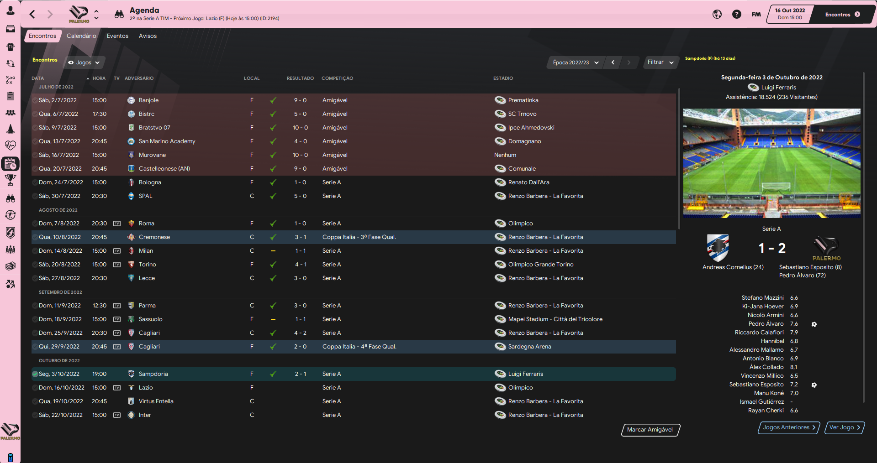Image resolution: width=877 pixels, height=463 pixels.
Task: Open the medical centre heartbeat icon
Action: (10, 146)
